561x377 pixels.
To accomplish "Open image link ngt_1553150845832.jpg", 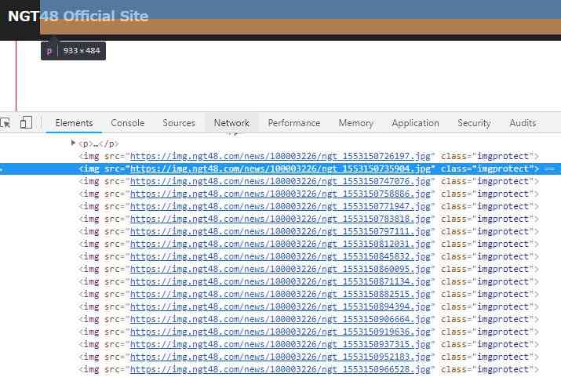I will [x=280, y=256].
